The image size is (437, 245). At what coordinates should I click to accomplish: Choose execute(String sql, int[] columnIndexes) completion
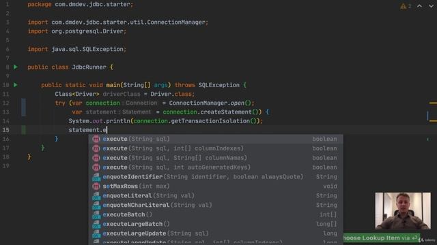point(216,148)
